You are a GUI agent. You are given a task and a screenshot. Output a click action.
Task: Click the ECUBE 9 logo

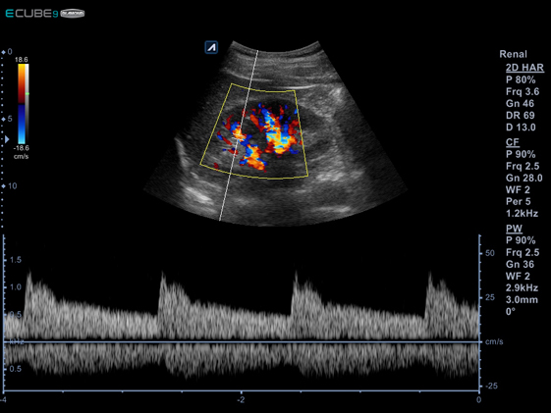(31, 14)
